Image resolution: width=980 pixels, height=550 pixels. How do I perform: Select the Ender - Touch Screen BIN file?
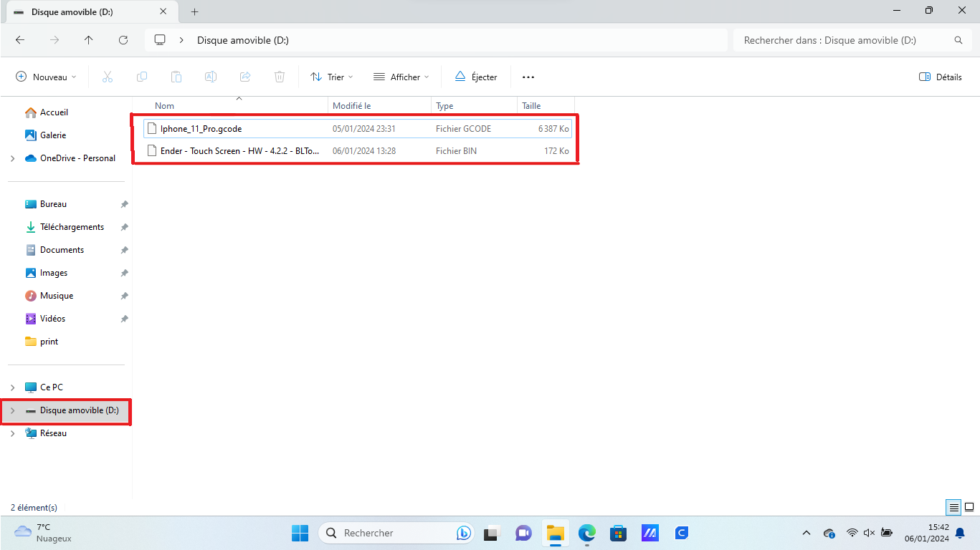click(357, 151)
